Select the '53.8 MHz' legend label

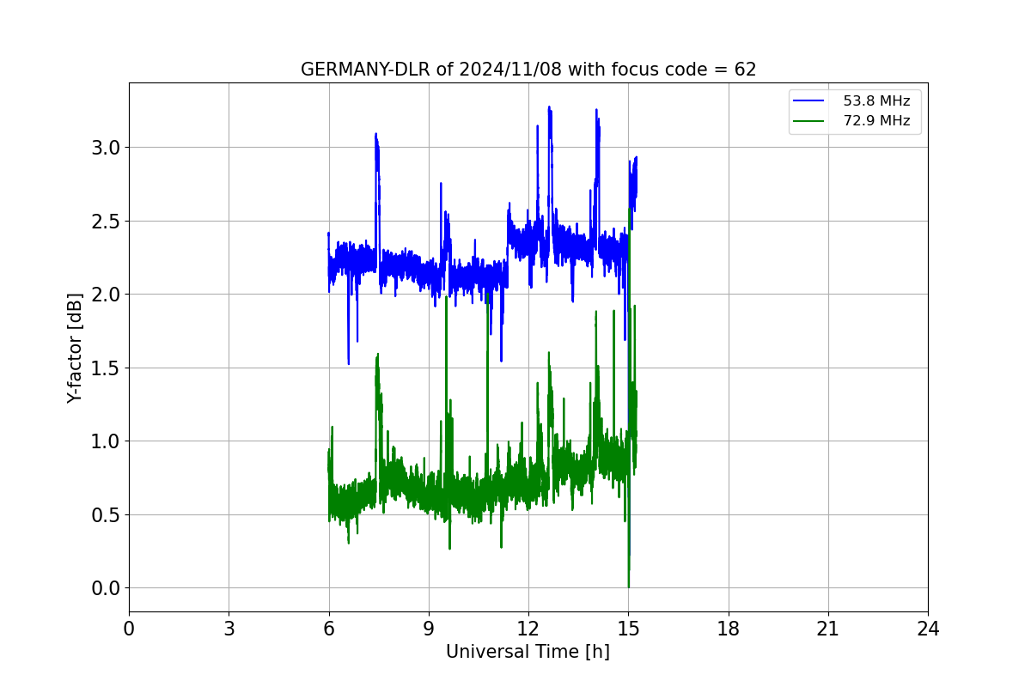coord(876,101)
